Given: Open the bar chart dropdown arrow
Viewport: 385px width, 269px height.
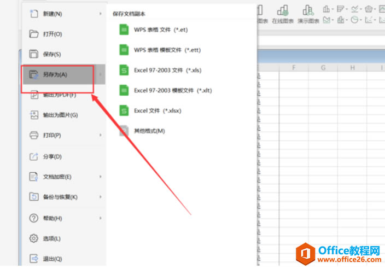Looking at the screenshot, I should point(347,9).
